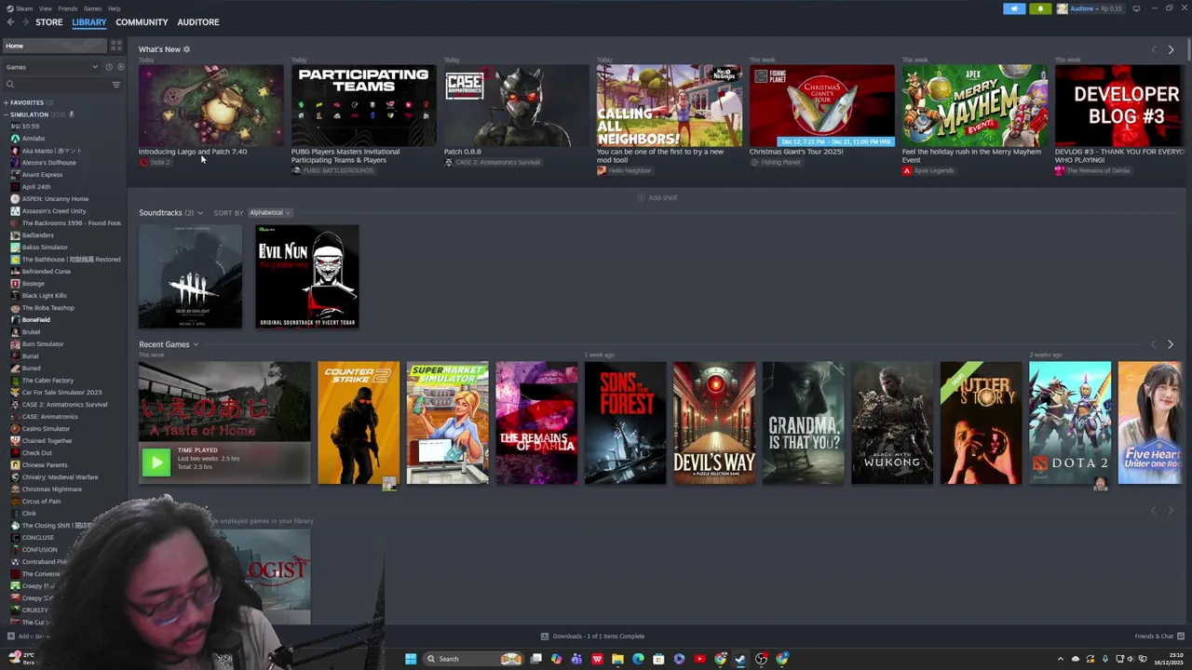Open the Recent Games shelf dropdown
The width and height of the screenshot is (1192, 670).
(x=196, y=344)
